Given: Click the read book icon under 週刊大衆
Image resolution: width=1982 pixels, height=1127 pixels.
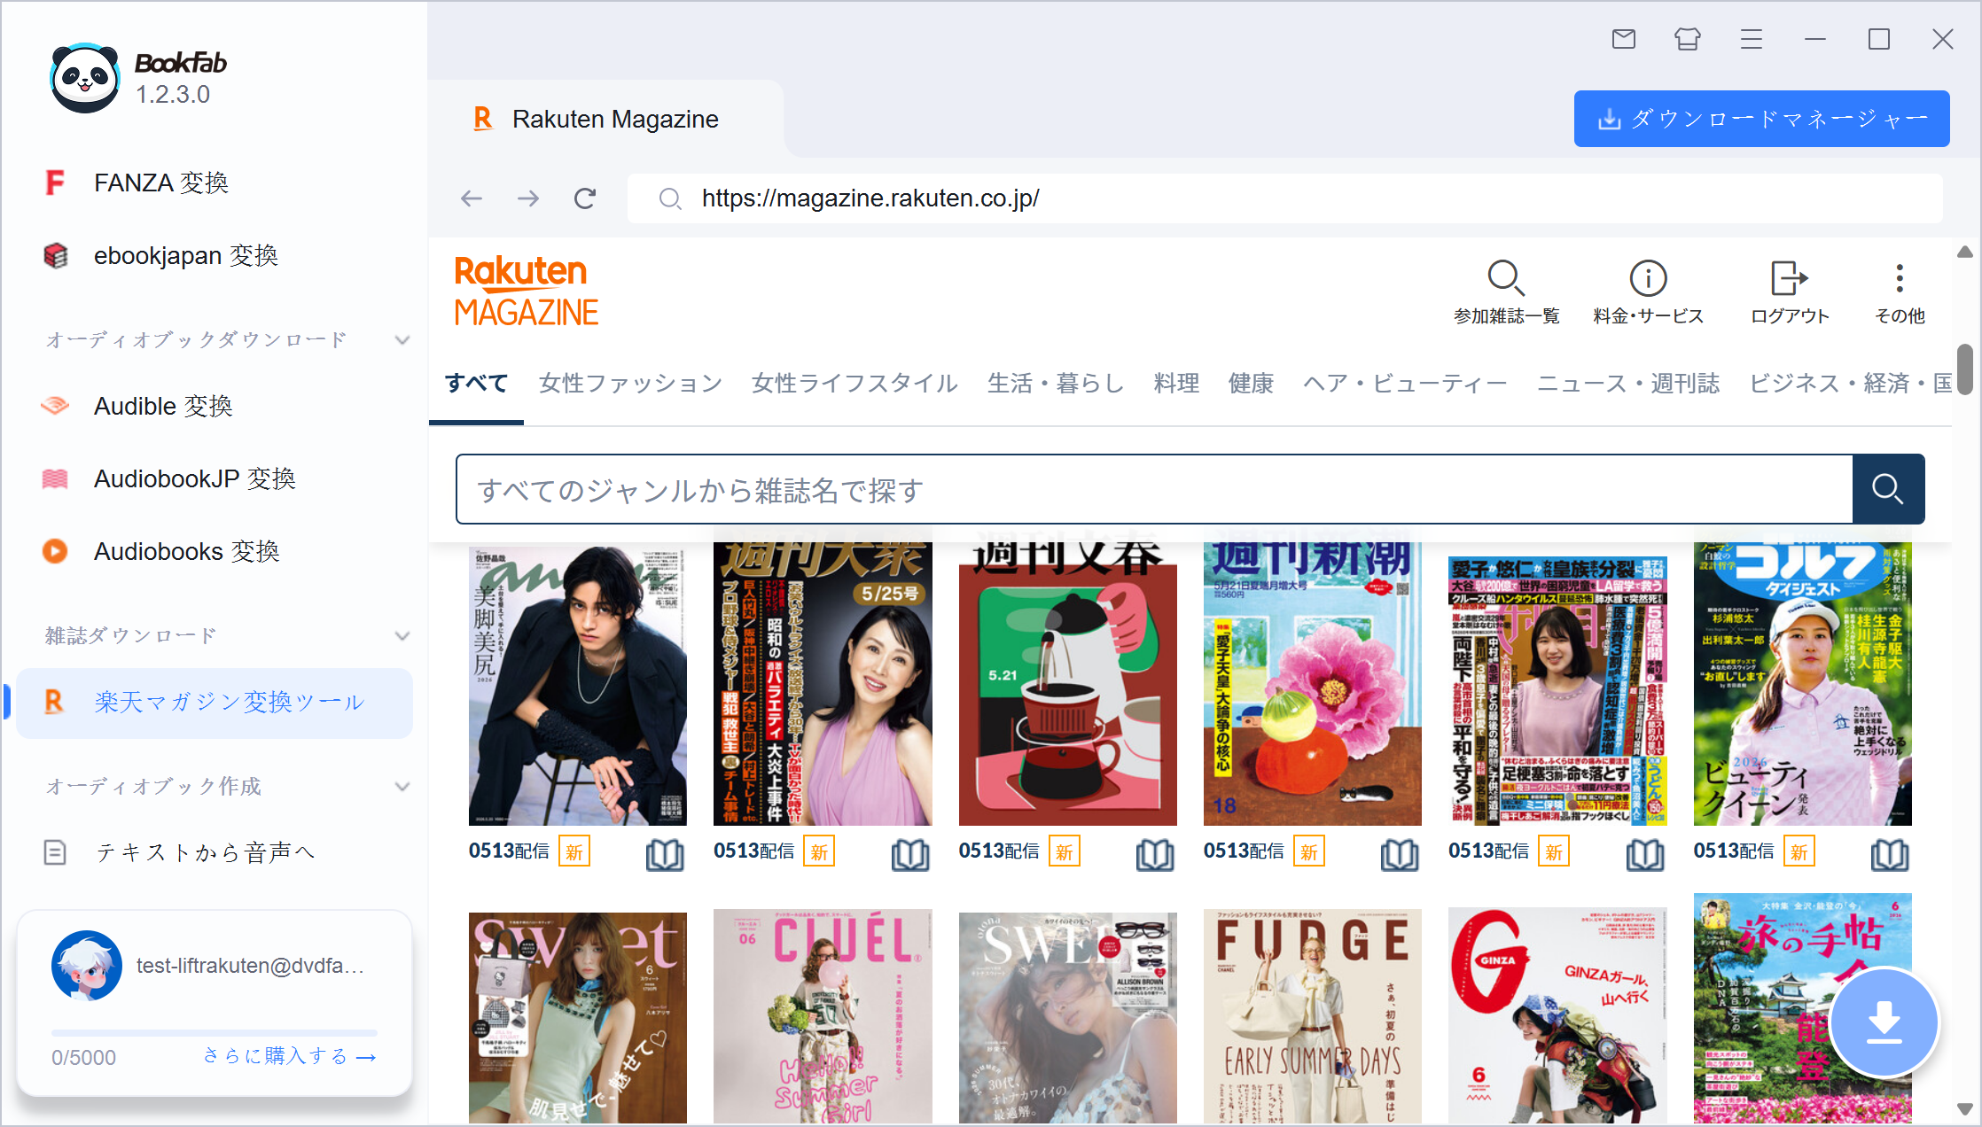Looking at the screenshot, I should 910,854.
